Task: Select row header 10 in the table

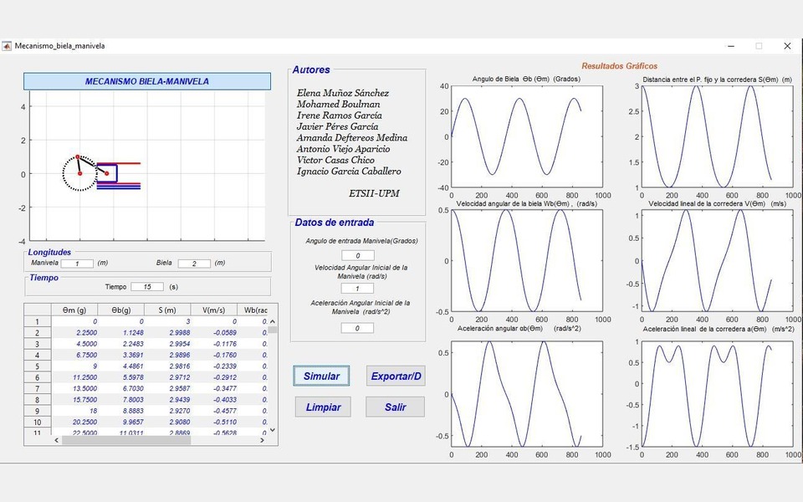Action: point(38,422)
